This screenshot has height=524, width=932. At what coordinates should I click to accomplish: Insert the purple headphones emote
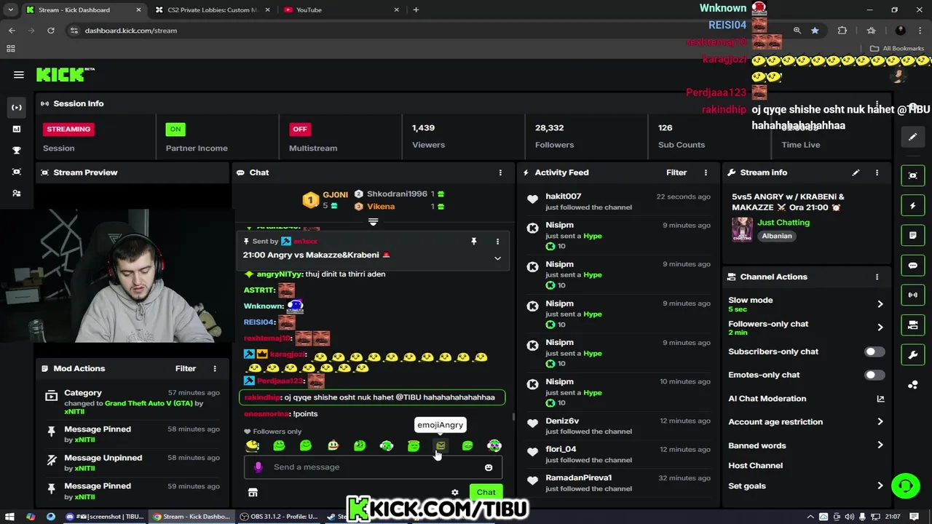click(494, 445)
